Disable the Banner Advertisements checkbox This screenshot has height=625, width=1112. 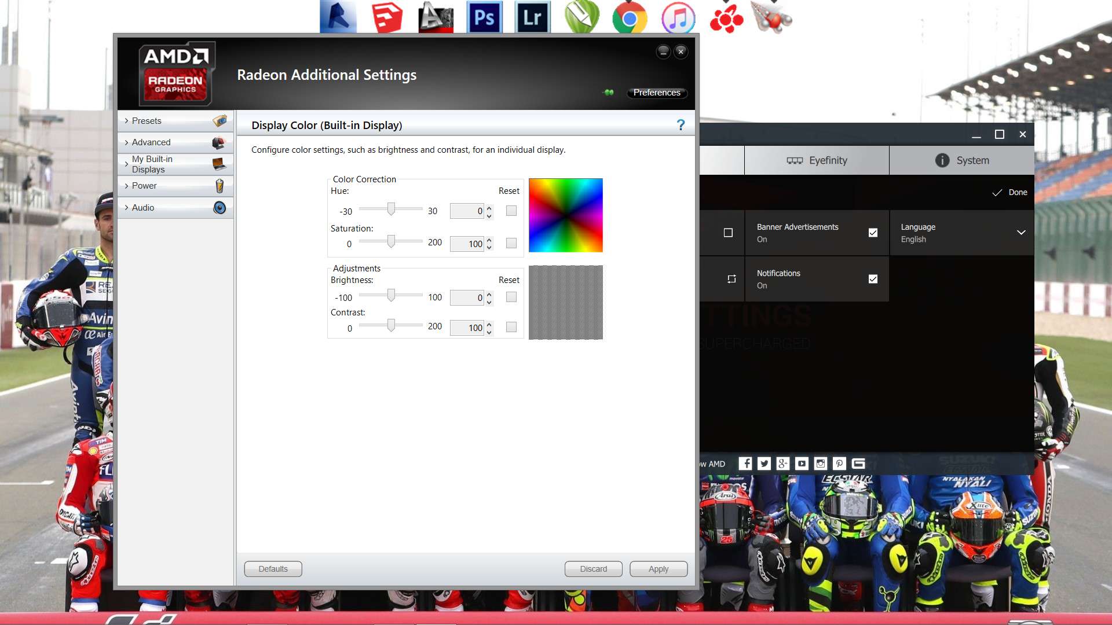pyautogui.click(x=873, y=233)
